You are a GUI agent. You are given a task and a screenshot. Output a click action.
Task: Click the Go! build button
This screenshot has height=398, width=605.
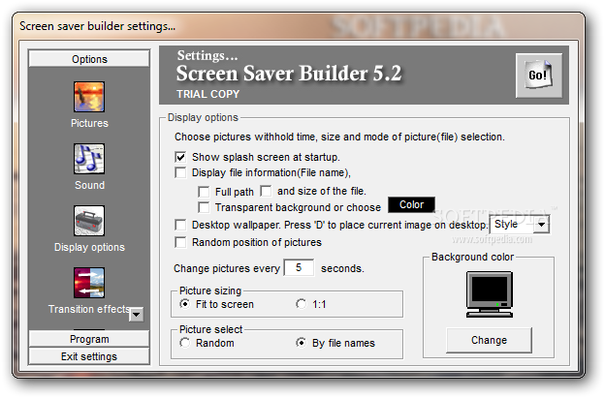[x=539, y=76]
